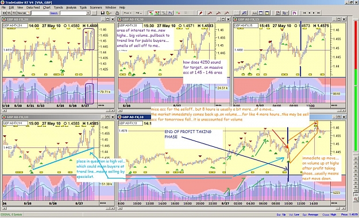Click the second red trend line tool icon
Viewport: 359px width, 218px height.
point(218,13)
